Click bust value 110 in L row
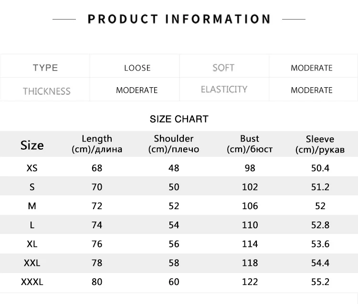 click(250, 225)
